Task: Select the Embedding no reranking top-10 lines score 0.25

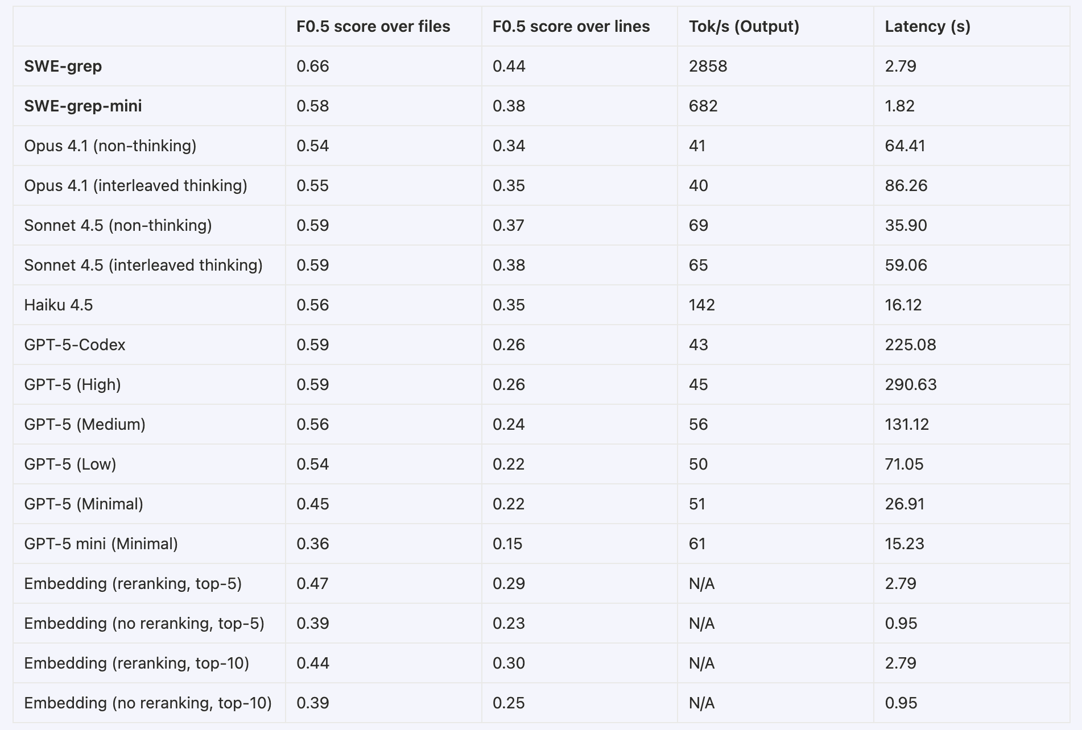Action: click(x=509, y=703)
